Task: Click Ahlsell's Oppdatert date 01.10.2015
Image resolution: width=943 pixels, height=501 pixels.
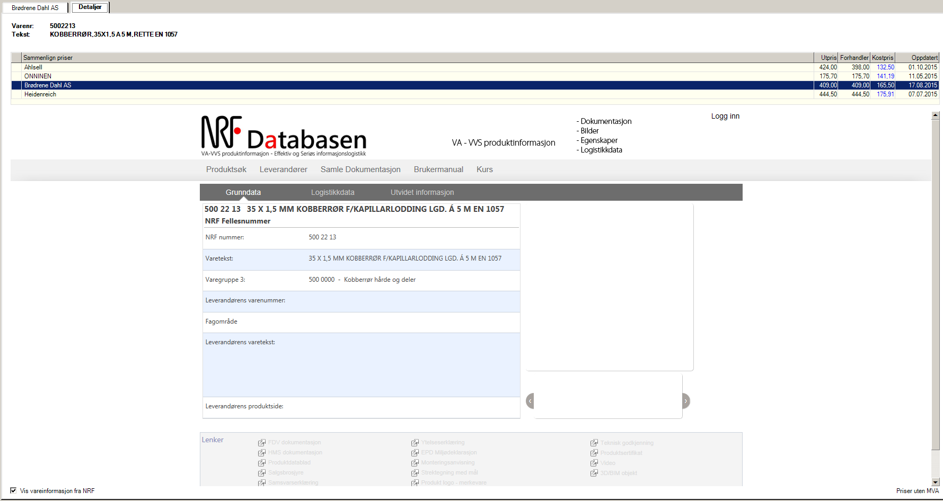Action: tap(923, 67)
